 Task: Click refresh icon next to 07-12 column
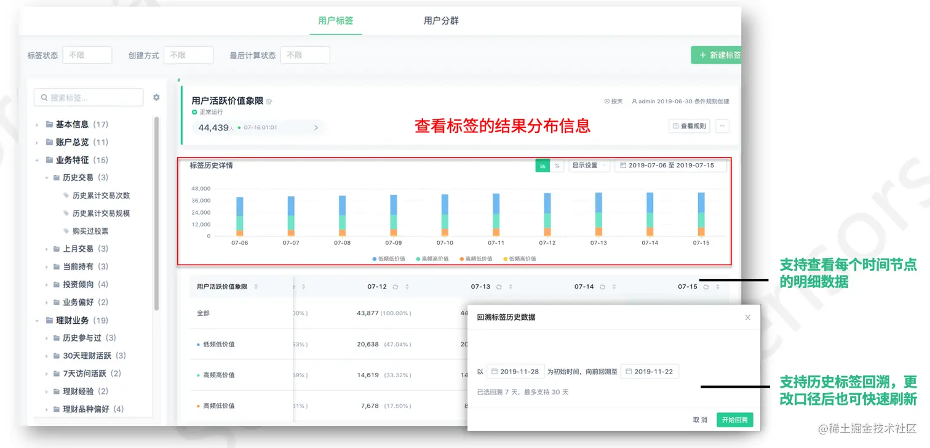coord(395,287)
